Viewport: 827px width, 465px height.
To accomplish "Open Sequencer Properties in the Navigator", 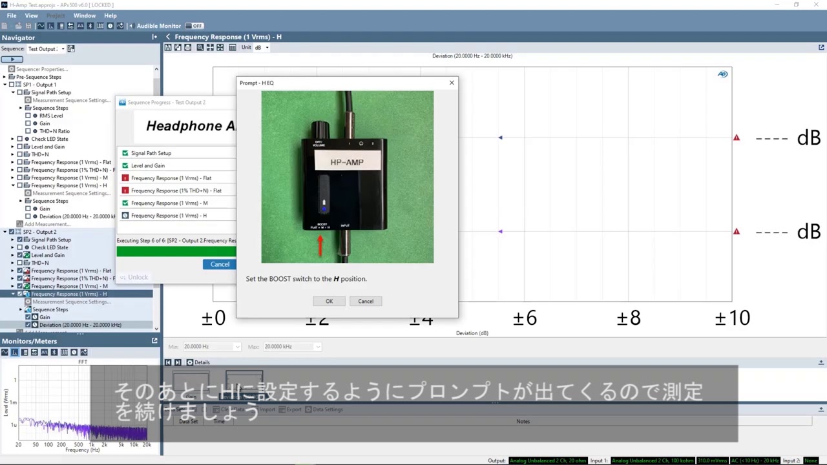I will 41,69.
